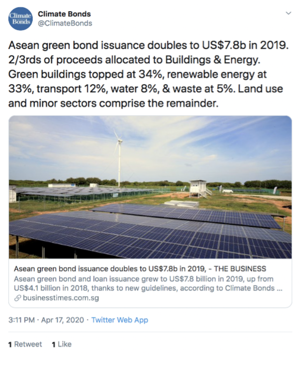302x373 pixels.
Task: Click the article description in the card
Action: [x=148, y=283]
